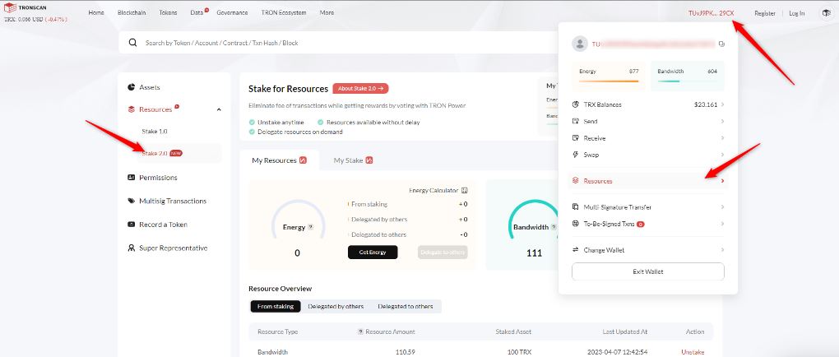Click the cube icon in top-right corner
The width and height of the screenshot is (839, 357).
826,13
